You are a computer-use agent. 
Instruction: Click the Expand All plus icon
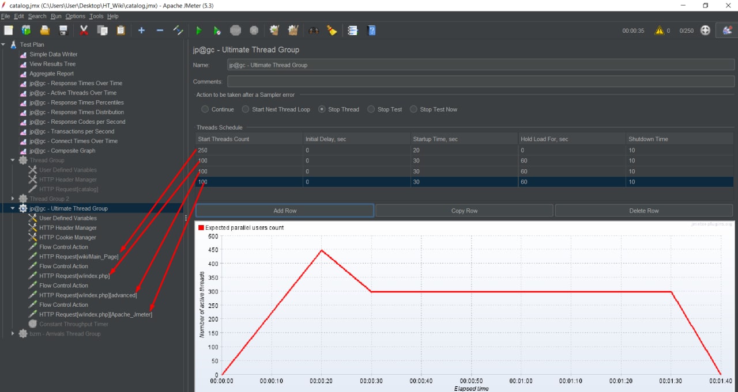[141, 30]
